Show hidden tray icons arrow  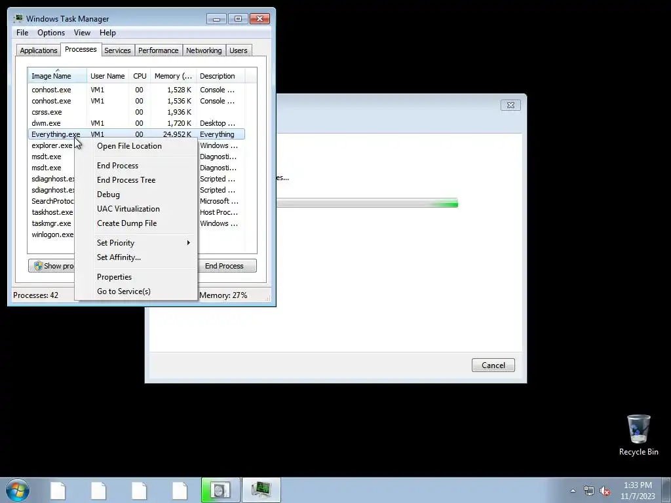(573, 491)
